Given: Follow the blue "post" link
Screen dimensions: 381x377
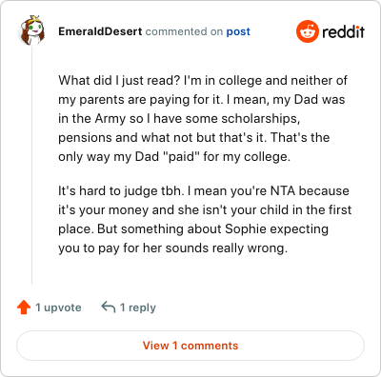Looking at the screenshot, I should click(x=238, y=31).
